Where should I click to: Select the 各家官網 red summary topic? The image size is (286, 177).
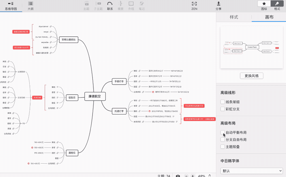pyautogui.click(x=37, y=98)
